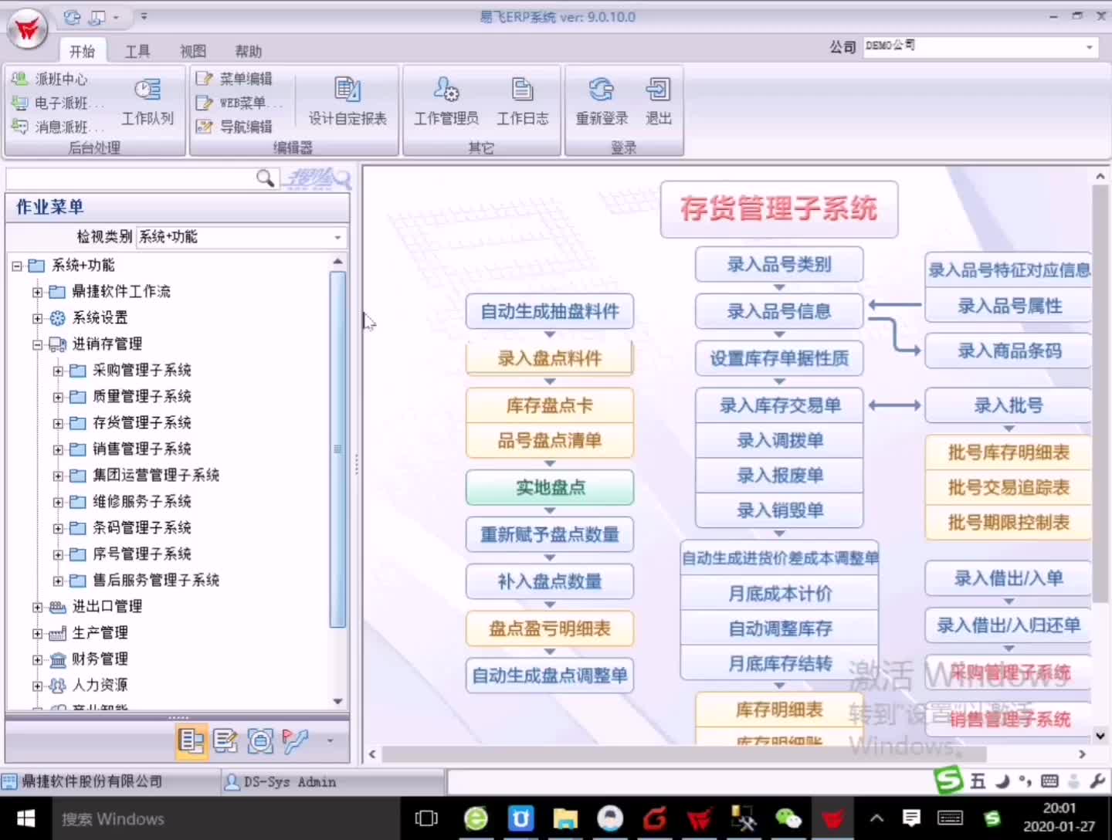Image resolution: width=1112 pixels, height=840 pixels.
Task: Open the 帮助 menu tab
Action: (x=247, y=51)
